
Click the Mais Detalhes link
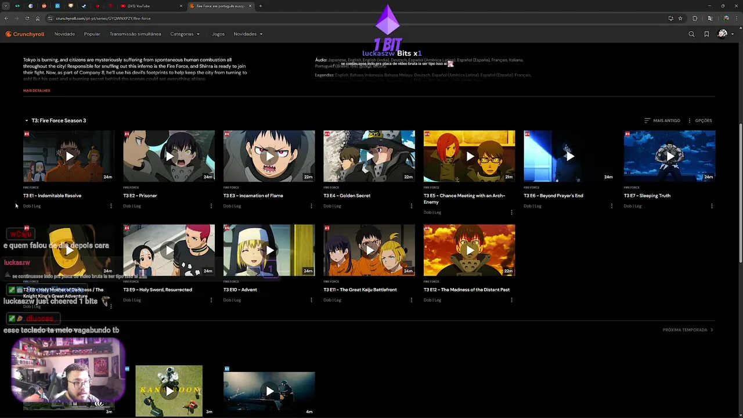coord(37,91)
